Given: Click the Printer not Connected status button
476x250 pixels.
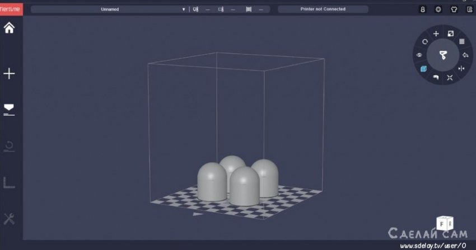Looking at the screenshot, I should tap(323, 10).
